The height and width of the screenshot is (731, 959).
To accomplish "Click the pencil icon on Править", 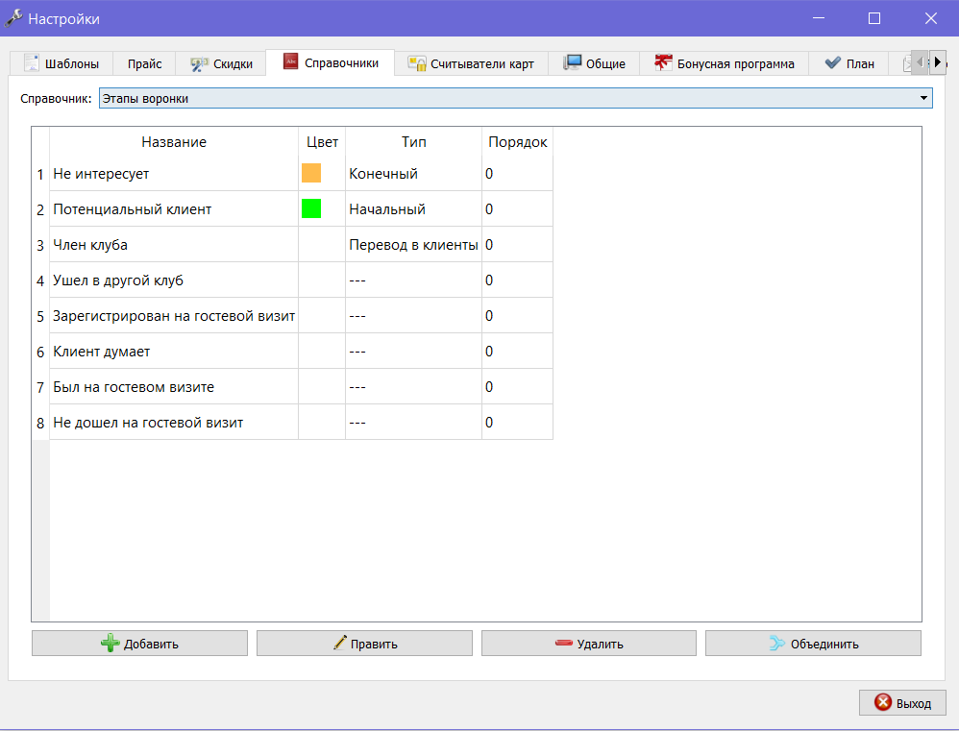I will click(x=340, y=643).
